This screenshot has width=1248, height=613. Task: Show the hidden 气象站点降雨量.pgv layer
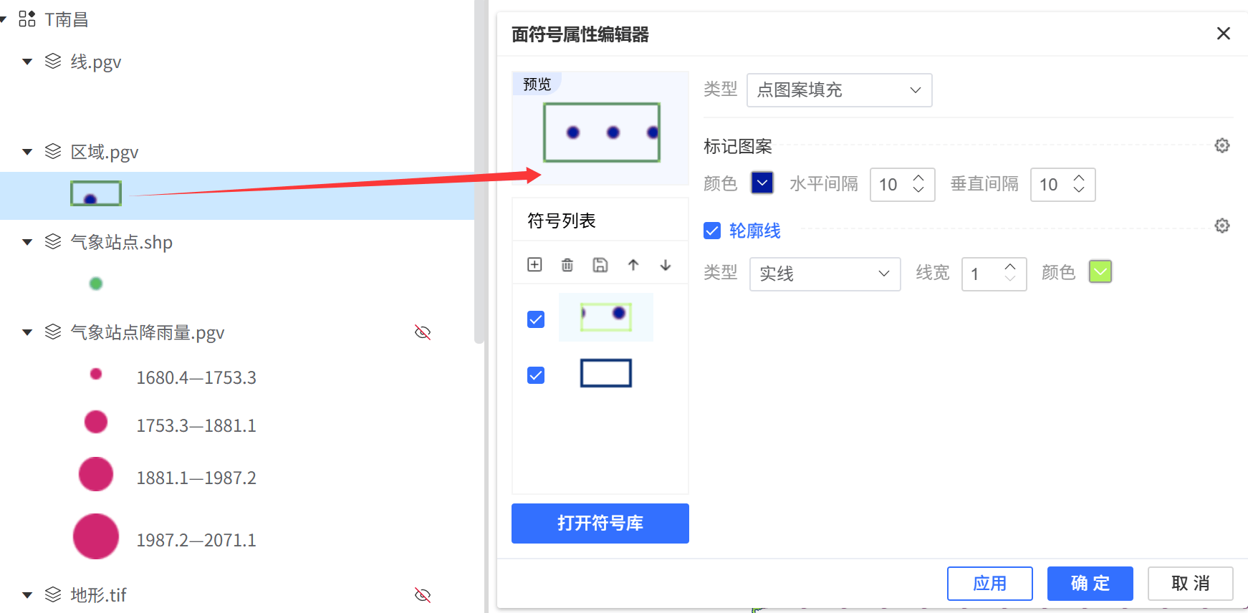click(423, 332)
